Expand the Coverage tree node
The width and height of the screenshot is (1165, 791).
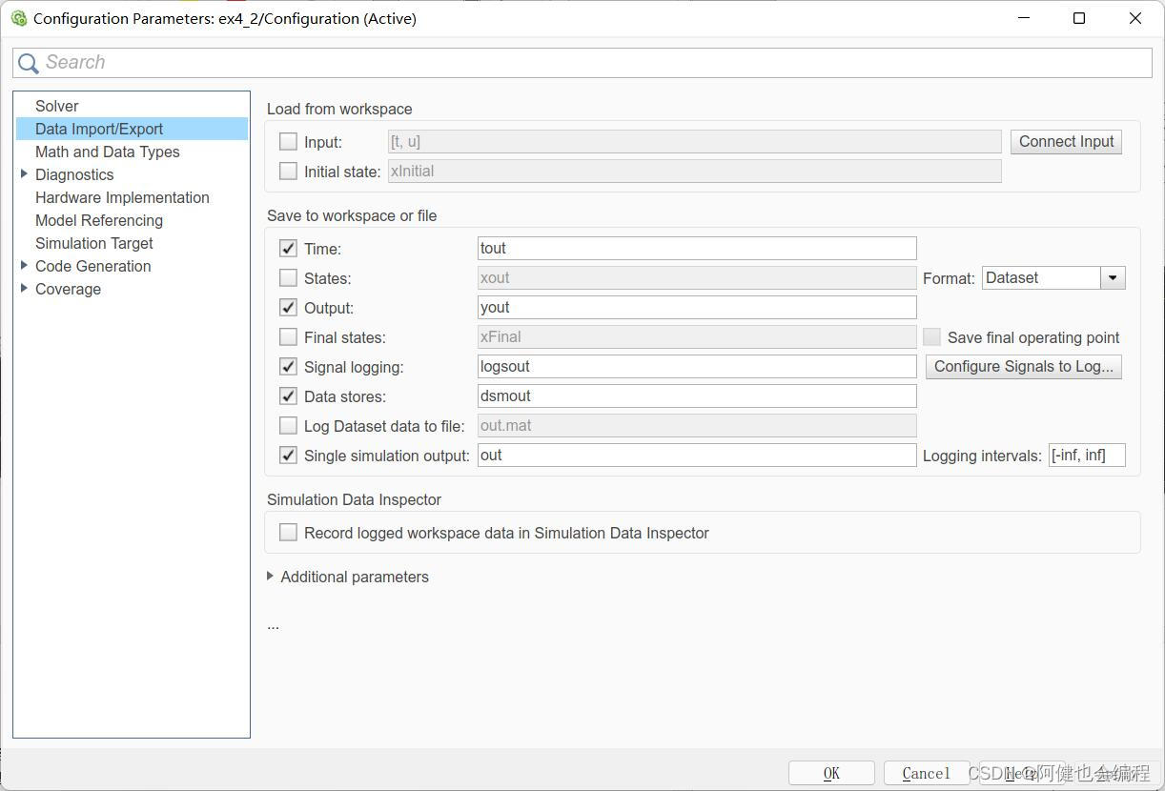[24, 288]
